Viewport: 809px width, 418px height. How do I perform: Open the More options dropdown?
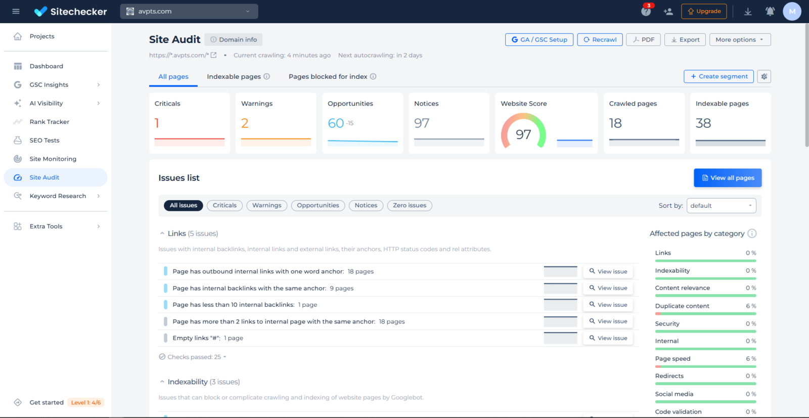tap(740, 39)
